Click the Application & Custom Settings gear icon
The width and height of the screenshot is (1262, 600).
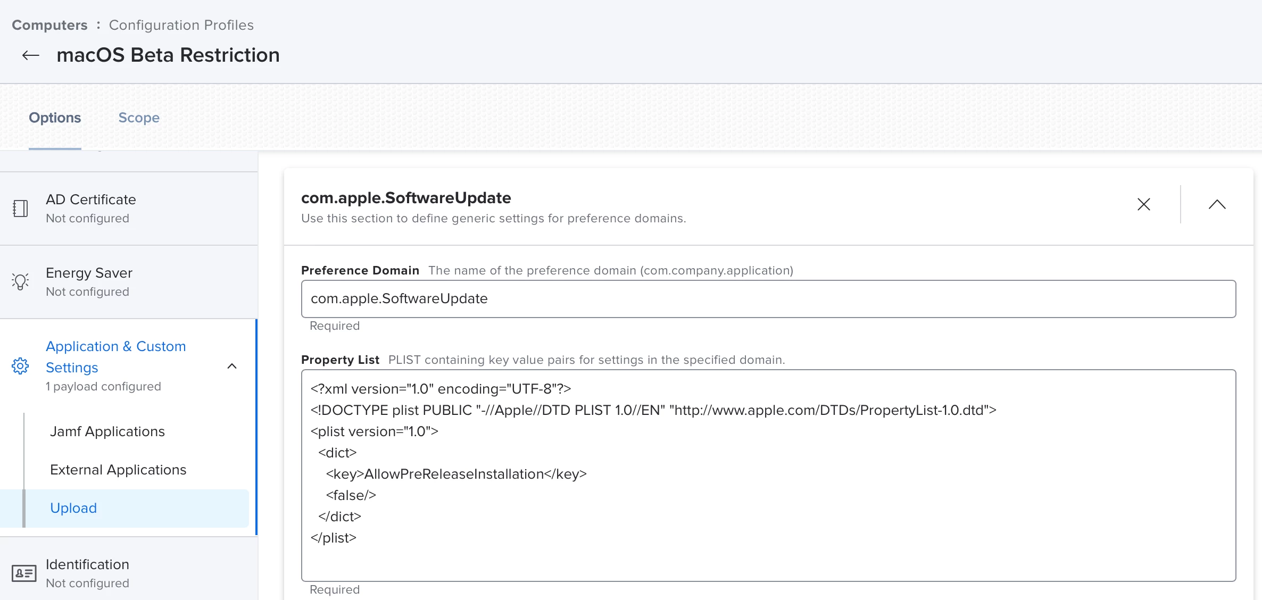[20, 366]
